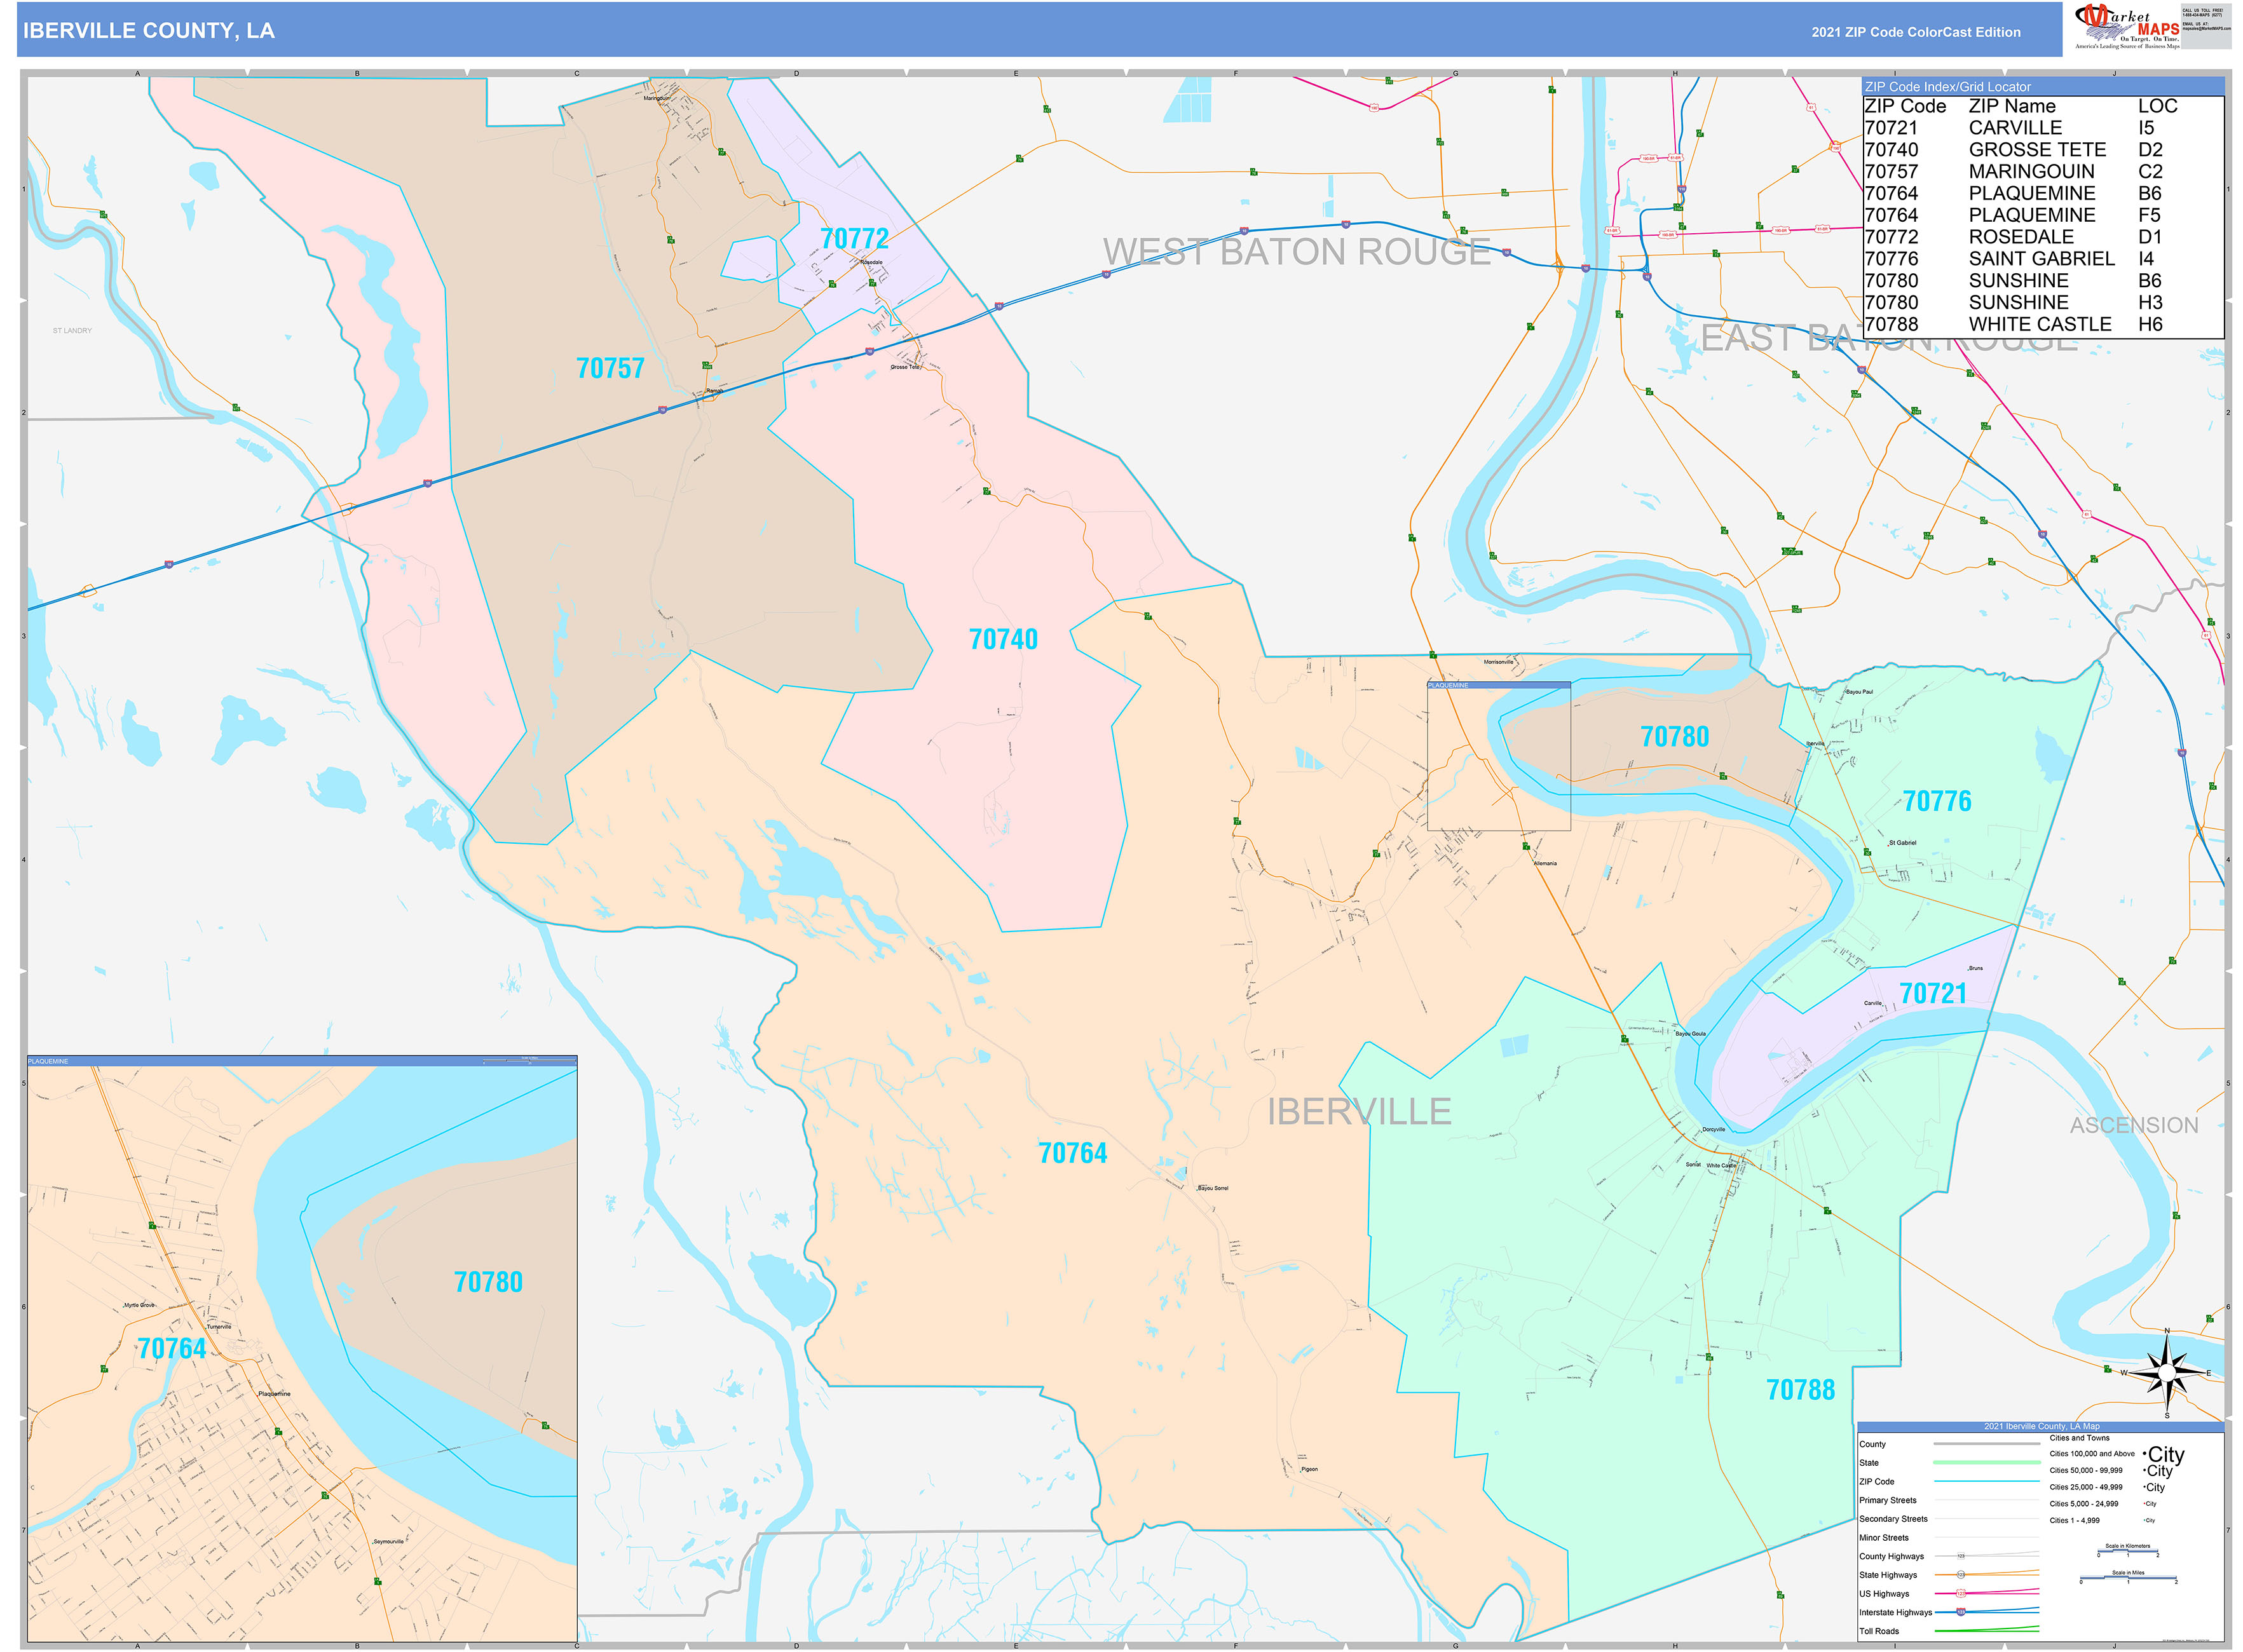Click the 'Minor Streets' legend entry

coord(1884,1538)
